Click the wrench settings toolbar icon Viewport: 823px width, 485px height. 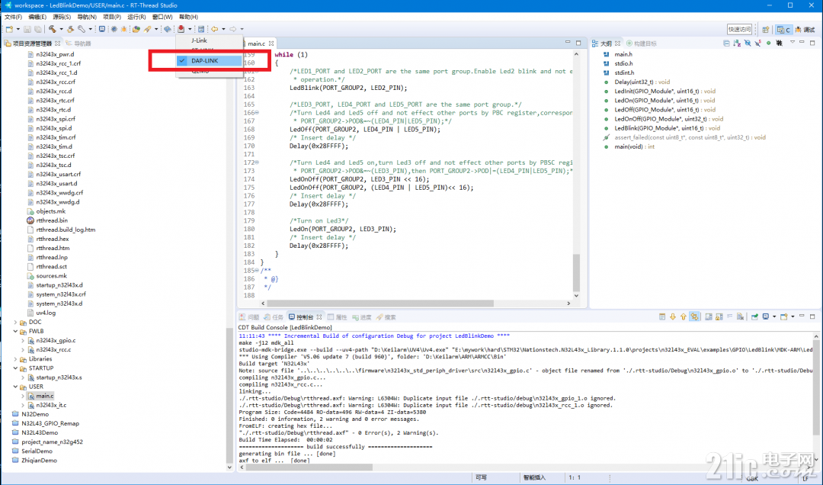click(82, 29)
